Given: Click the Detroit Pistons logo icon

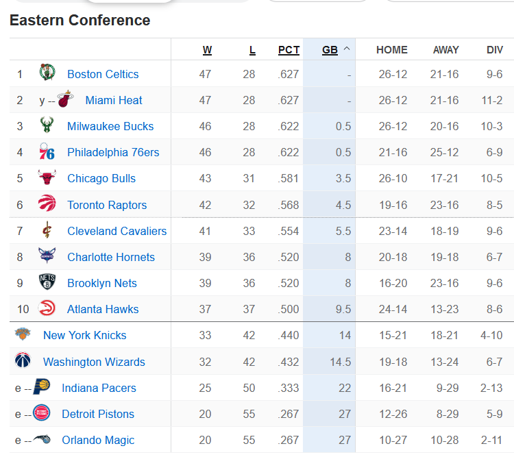Looking at the screenshot, I should (42, 412).
